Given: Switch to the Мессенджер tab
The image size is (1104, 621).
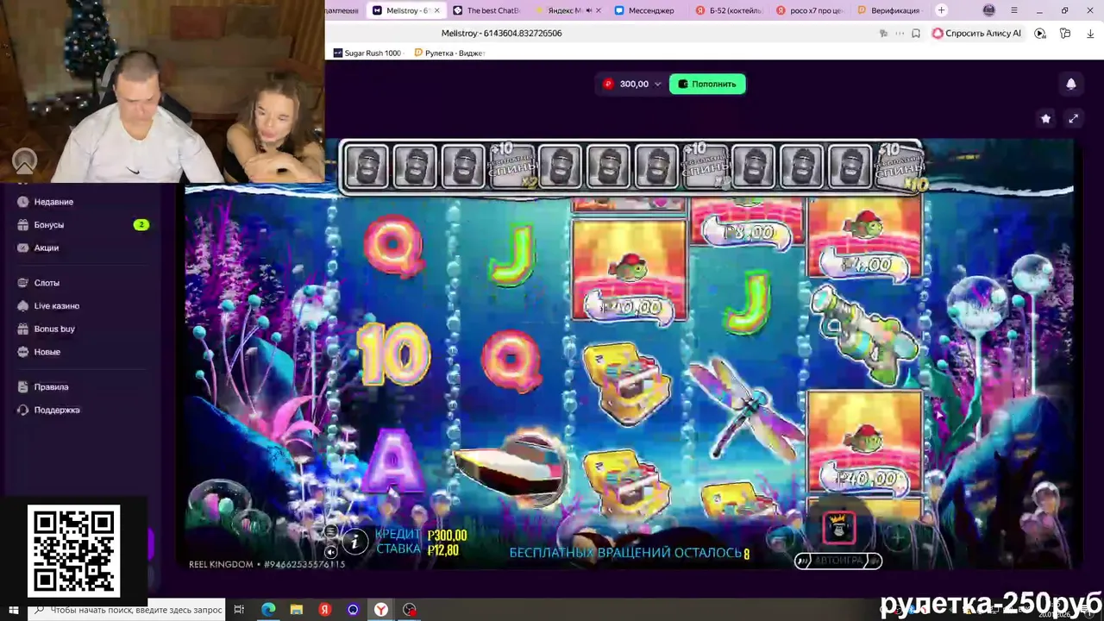Looking at the screenshot, I should (x=647, y=10).
